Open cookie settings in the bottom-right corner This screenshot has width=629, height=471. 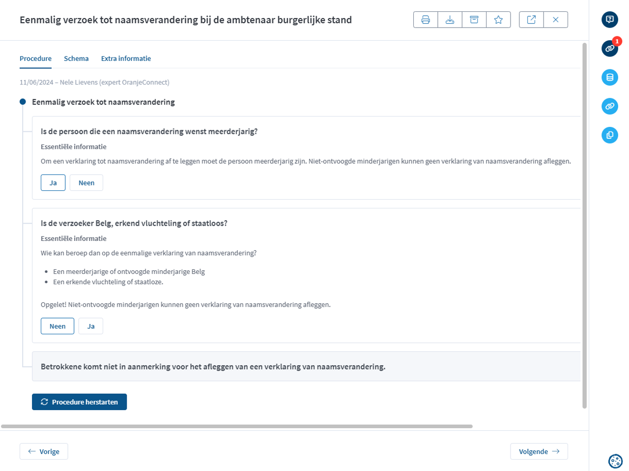(x=615, y=461)
